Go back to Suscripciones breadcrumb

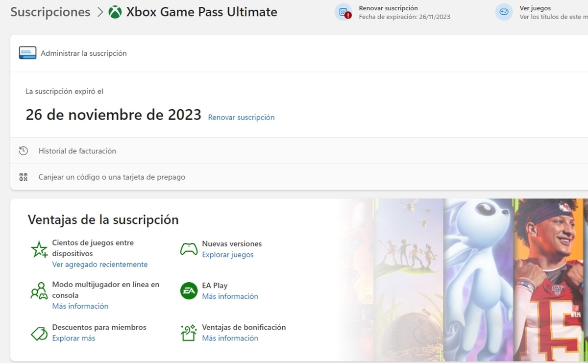tap(50, 12)
